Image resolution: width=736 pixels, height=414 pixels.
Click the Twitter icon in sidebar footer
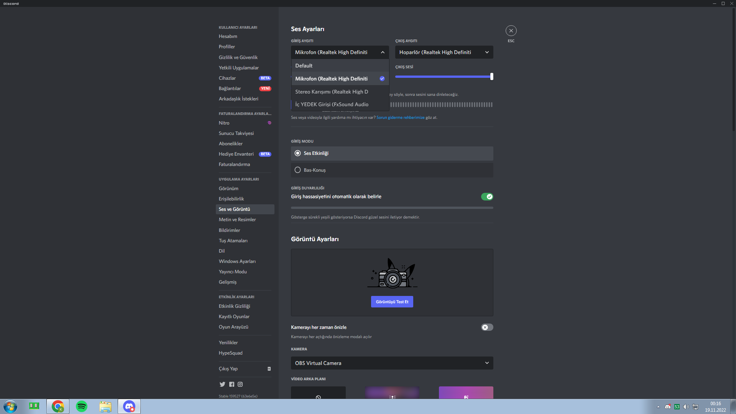[x=222, y=384]
